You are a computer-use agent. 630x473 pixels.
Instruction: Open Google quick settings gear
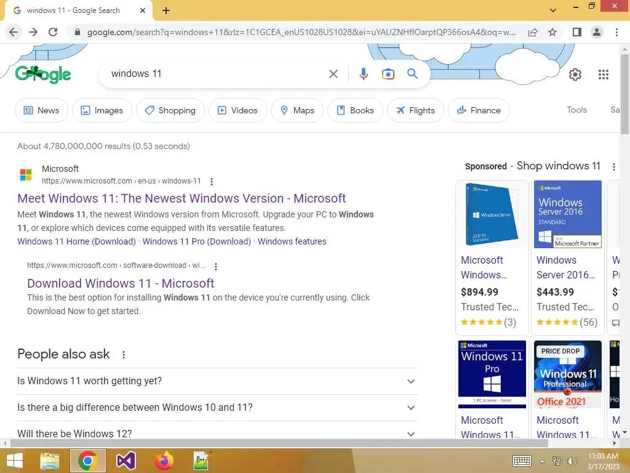pyautogui.click(x=575, y=75)
